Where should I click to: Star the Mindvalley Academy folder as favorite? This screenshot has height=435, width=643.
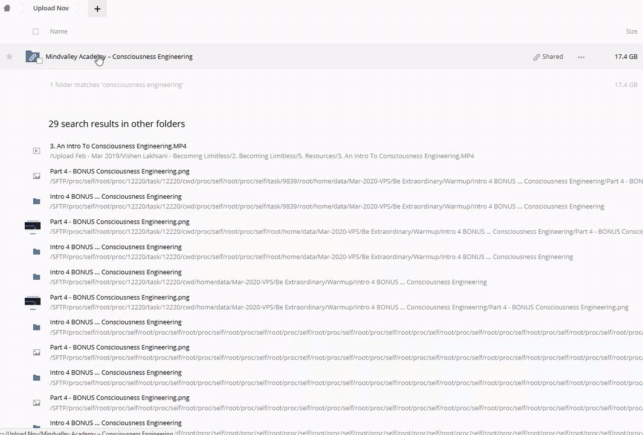9,57
